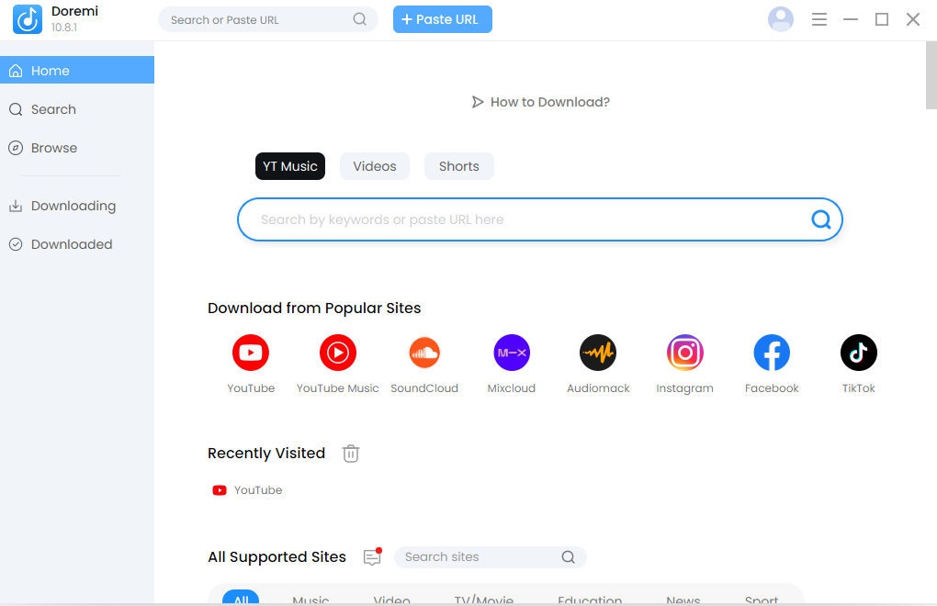Click the Doremi app logo icon

[28, 19]
